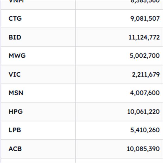Click the CTG ticker cell

(x=15, y=19)
